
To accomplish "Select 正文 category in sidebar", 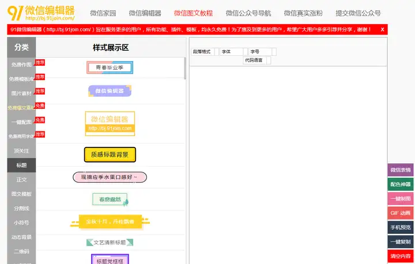I will 21,179.
